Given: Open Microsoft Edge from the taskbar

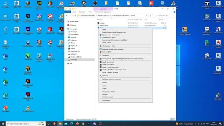Looking at the screenshot, I should pyautogui.click(x=71, y=124).
